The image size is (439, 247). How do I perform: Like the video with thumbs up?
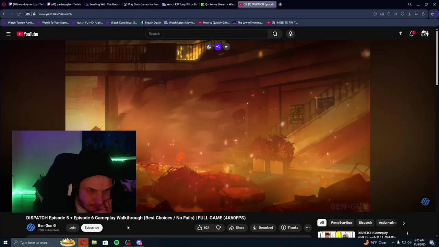203,227
